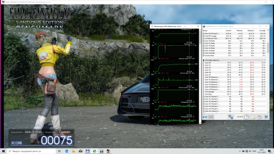The height and width of the screenshot is (154, 274).
Task: Click HWiNFO logging sheet icon
Action: (253, 117)
